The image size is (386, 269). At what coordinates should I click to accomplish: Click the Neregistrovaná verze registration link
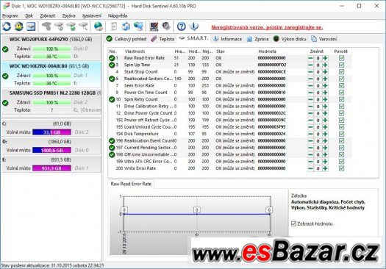point(267,27)
